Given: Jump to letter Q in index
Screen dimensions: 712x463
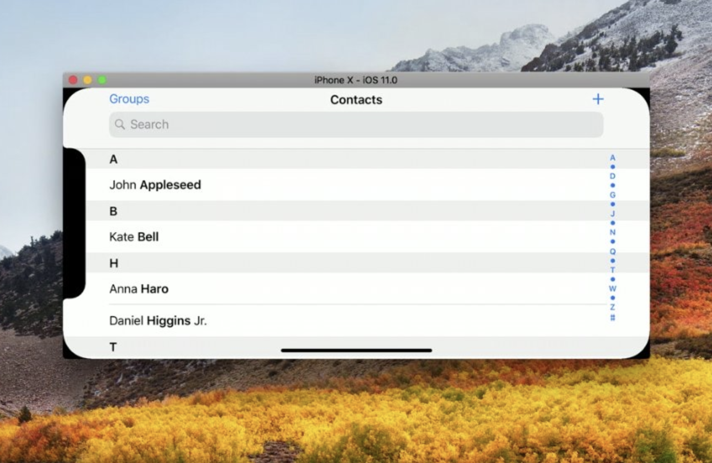Looking at the screenshot, I should [x=613, y=252].
